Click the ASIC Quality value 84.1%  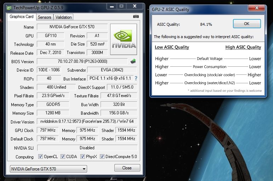point(206,24)
